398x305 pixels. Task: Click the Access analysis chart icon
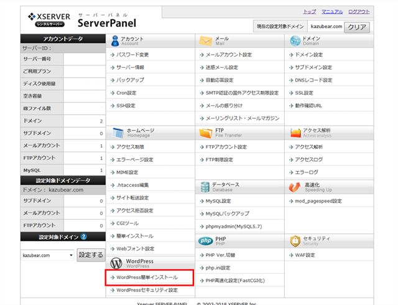click(x=295, y=133)
